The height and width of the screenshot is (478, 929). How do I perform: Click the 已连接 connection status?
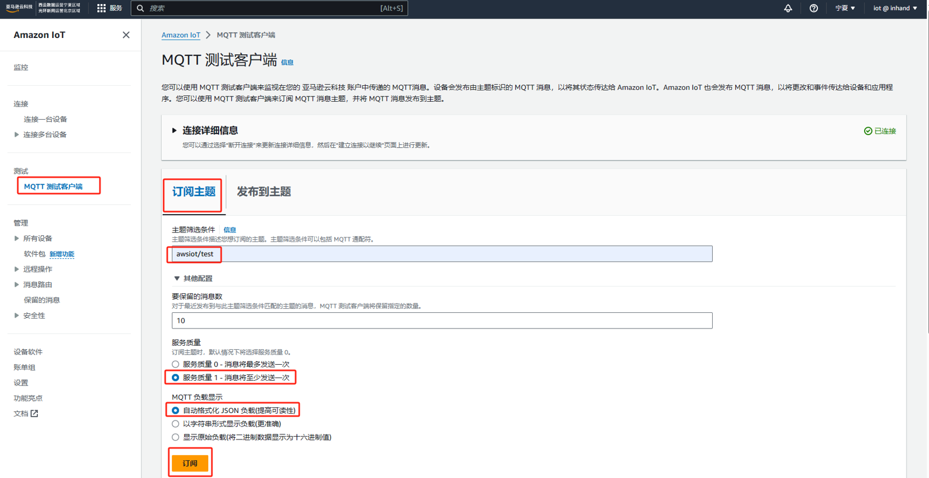tap(880, 131)
